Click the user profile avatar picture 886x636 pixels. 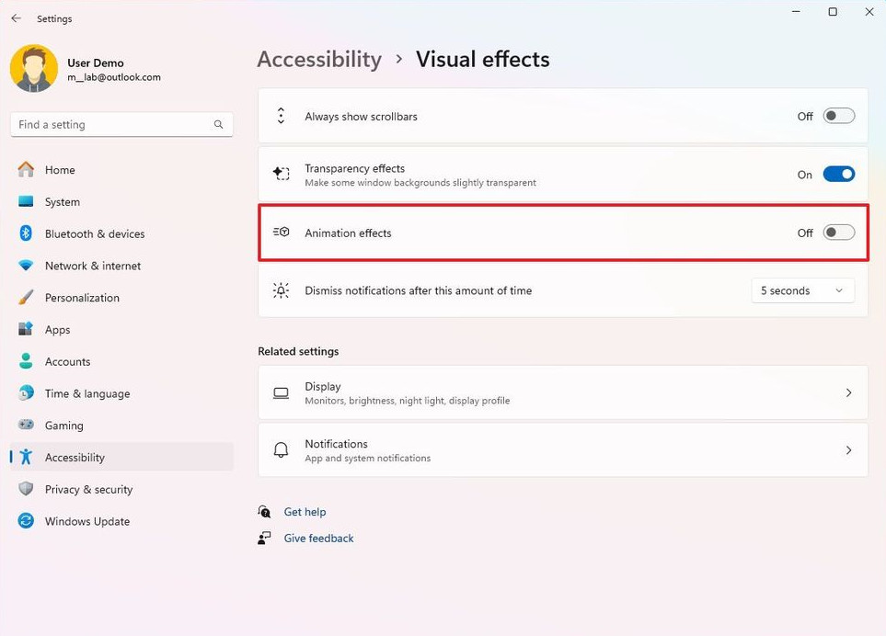(34, 68)
